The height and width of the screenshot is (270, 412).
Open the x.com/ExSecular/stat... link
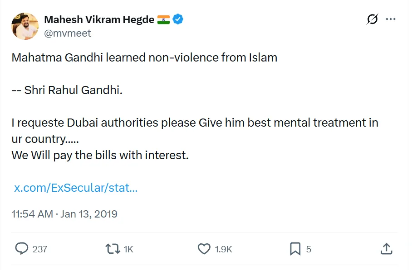[76, 188]
